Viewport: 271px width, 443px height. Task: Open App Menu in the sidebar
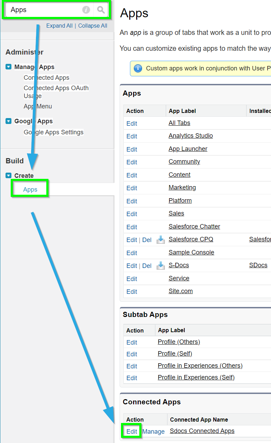coord(38,106)
